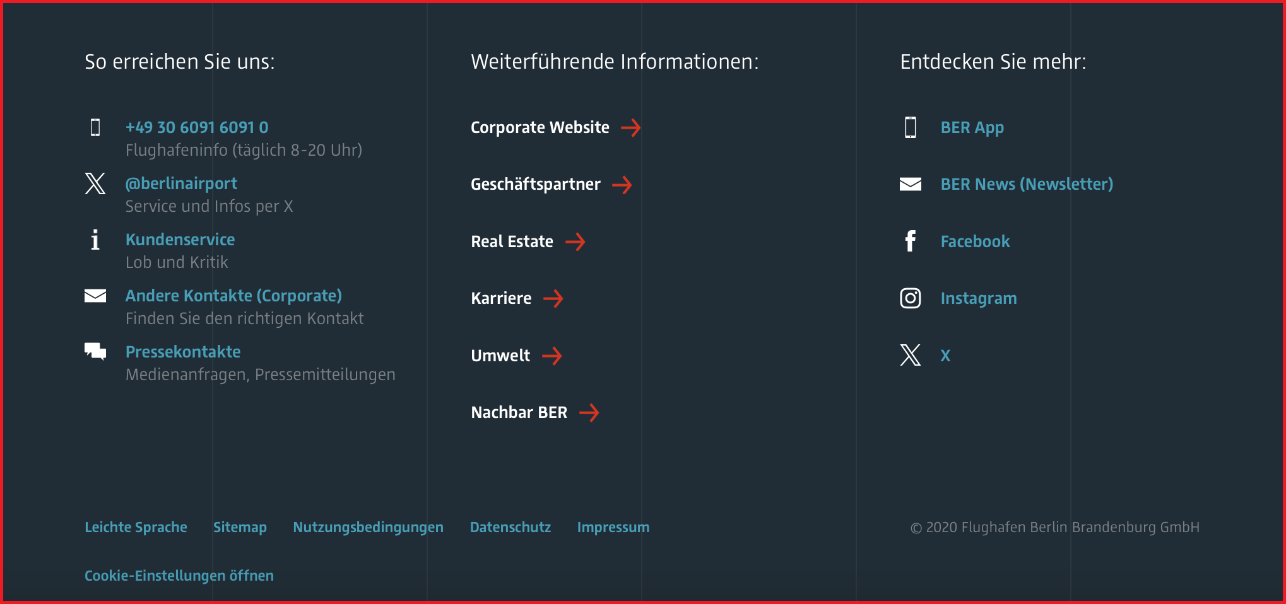Click the text 'Lob und Kritik'

(177, 262)
